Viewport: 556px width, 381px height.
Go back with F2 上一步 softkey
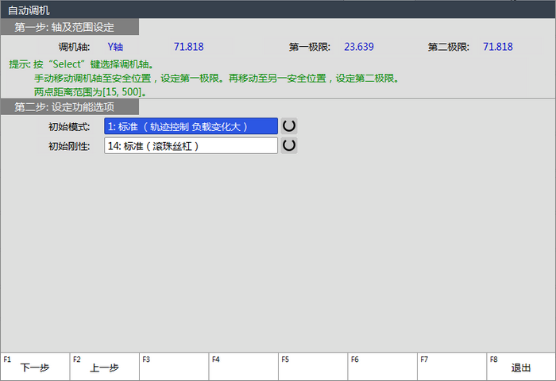point(105,367)
